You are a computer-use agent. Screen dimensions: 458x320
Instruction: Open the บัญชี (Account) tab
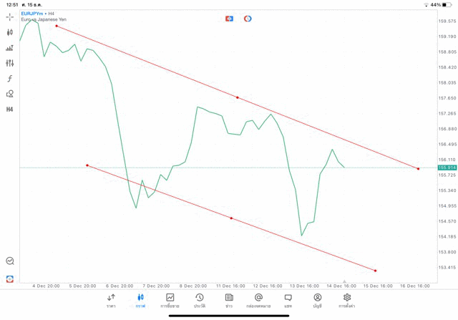pos(317,301)
